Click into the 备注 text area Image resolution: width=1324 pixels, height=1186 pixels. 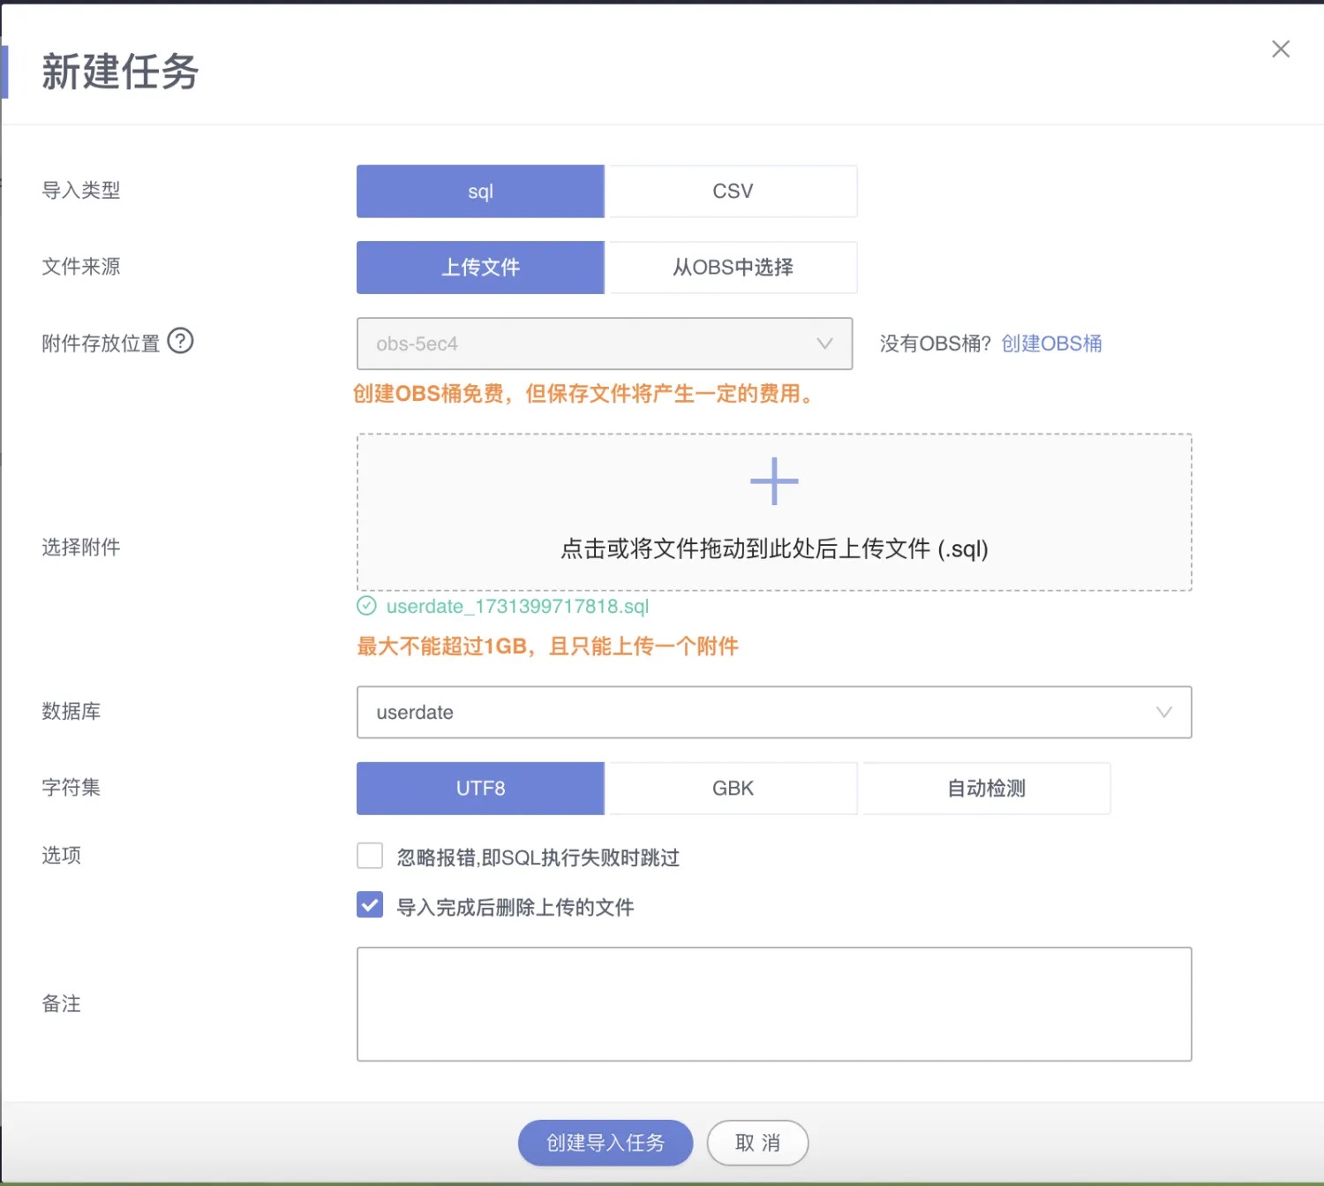point(774,1004)
